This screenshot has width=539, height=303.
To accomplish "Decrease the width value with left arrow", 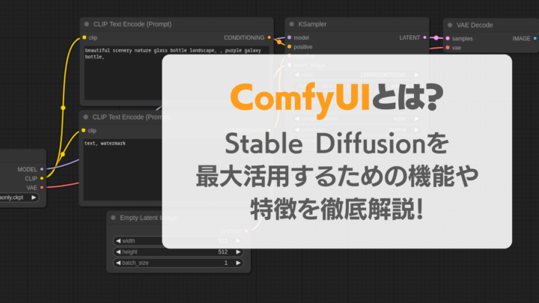I will [118, 241].
